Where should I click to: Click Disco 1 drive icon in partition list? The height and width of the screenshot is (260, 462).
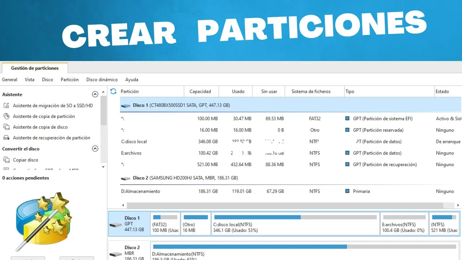[126, 106]
